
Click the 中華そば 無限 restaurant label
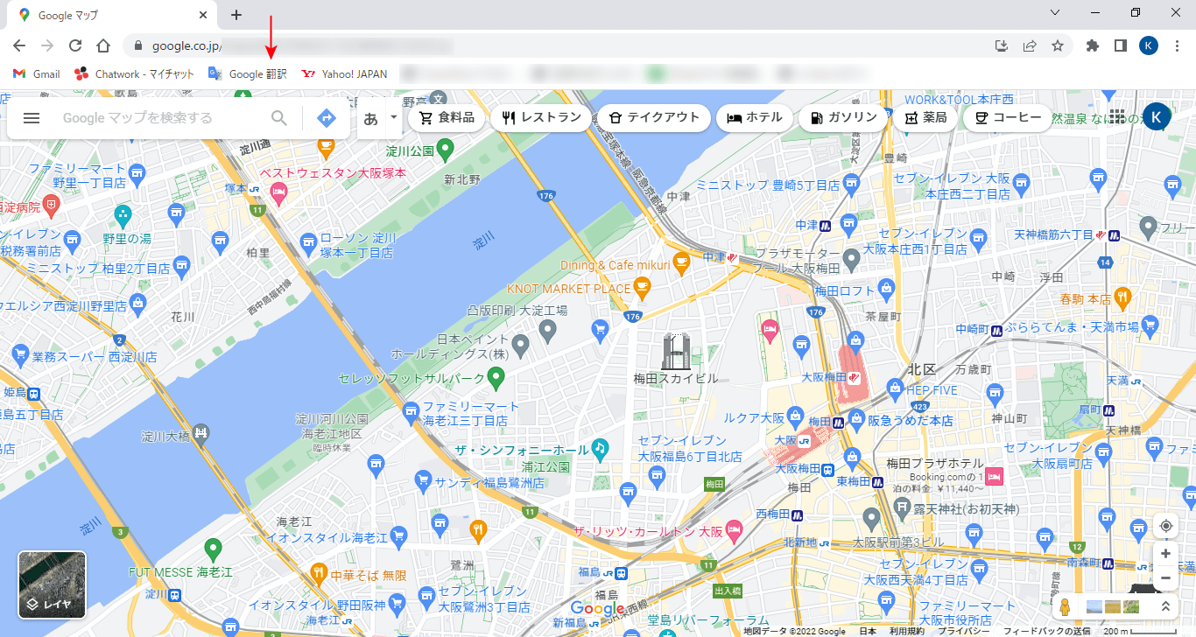pos(369,576)
